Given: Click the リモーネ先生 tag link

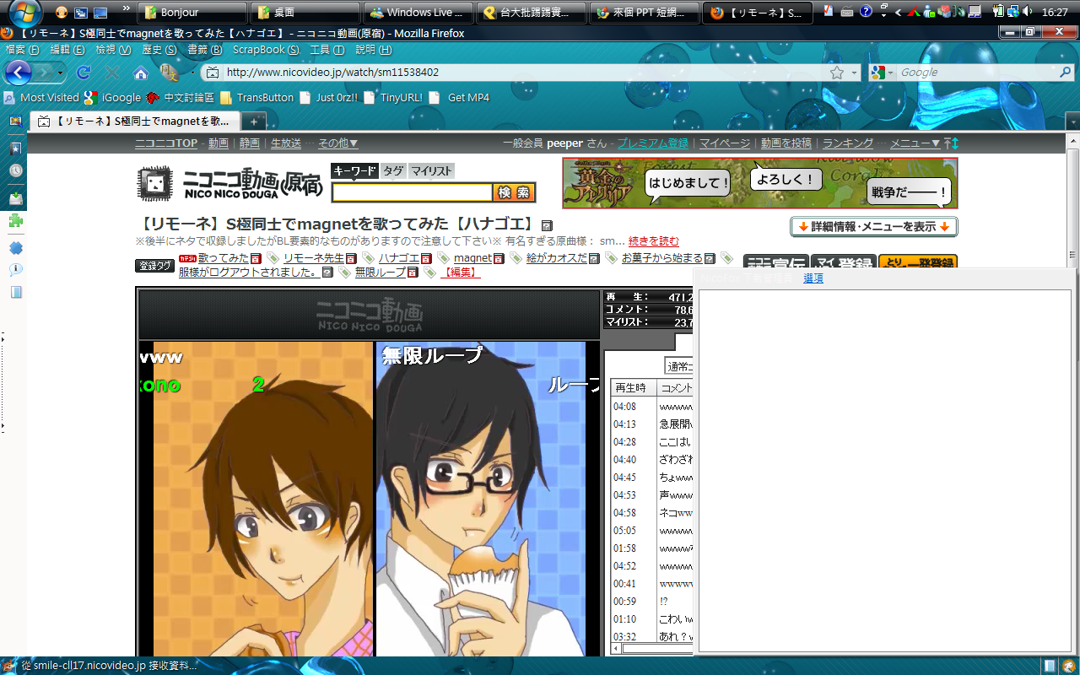Looking at the screenshot, I should pos(314,258).
